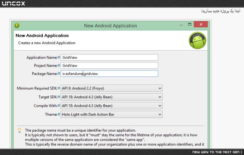The height and width of the screenshot is (155, 244).
Task: Click the info icon beside Project Name
Action: [59, 65]
